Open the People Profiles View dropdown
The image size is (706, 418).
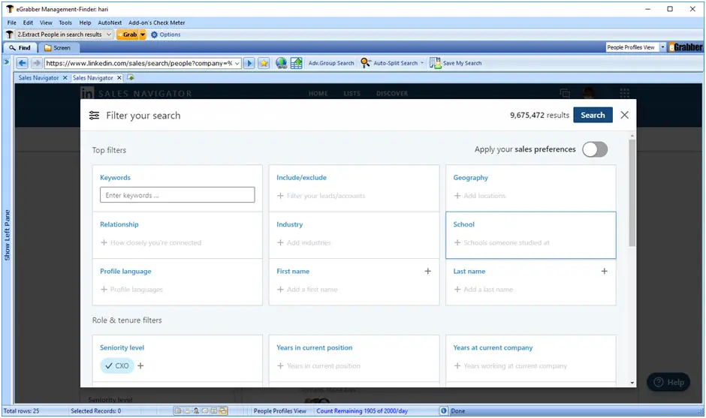click(x=662, y=47)
